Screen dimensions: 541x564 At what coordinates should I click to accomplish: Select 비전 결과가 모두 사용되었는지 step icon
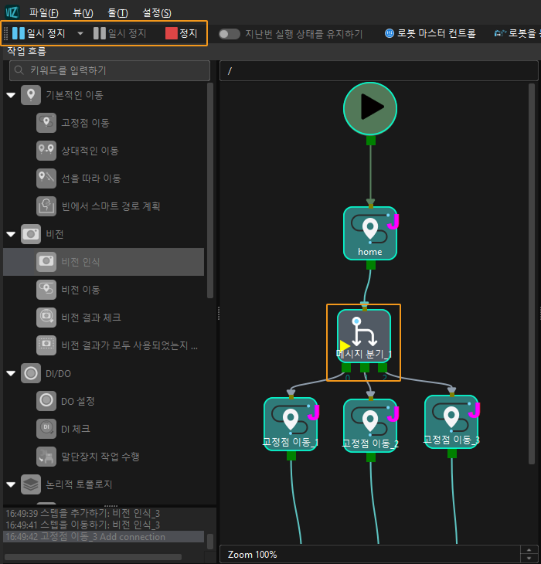tap(46, 345)
